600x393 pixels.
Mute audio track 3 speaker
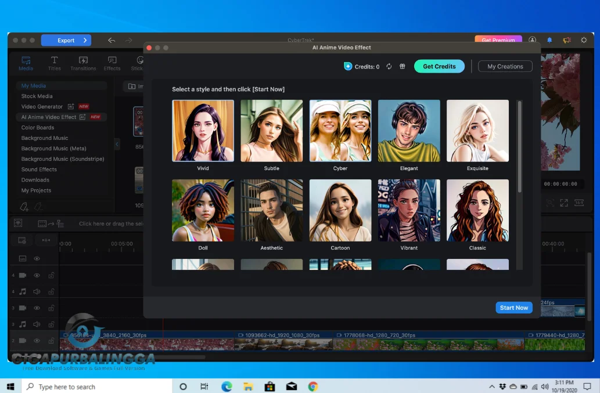tap(37, 324)
